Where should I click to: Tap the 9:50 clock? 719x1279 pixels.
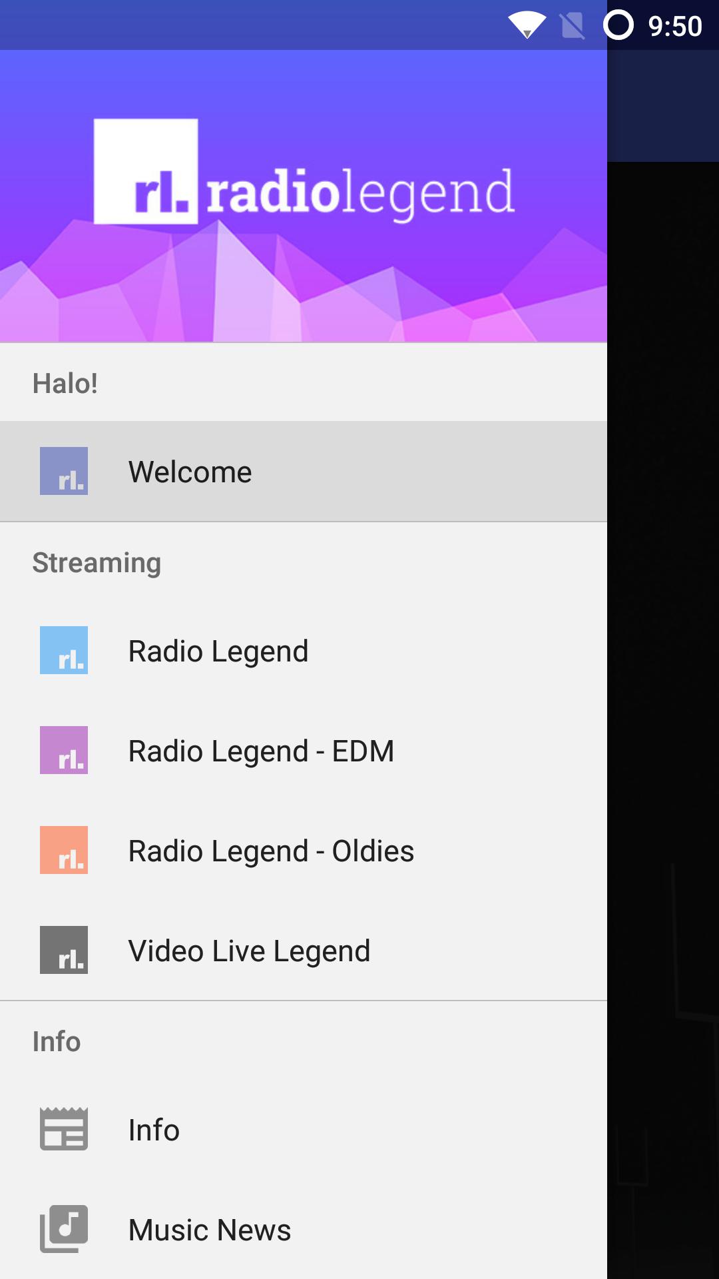coord(675,27)
